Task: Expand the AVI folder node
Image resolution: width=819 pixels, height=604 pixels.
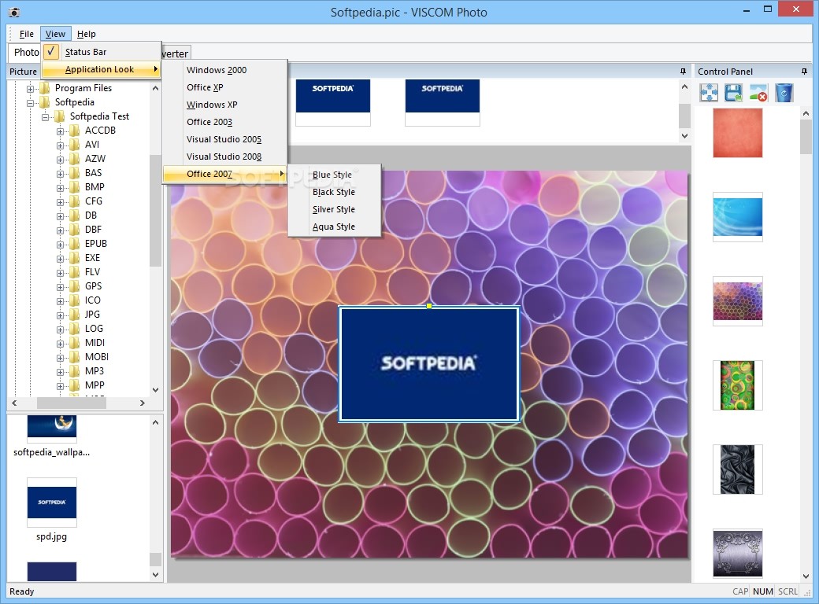Action: click(60, 145)
